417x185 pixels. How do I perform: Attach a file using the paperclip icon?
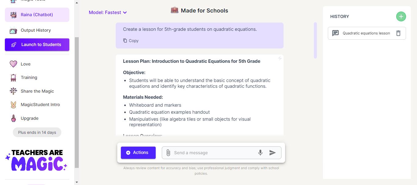pos(168,152)
